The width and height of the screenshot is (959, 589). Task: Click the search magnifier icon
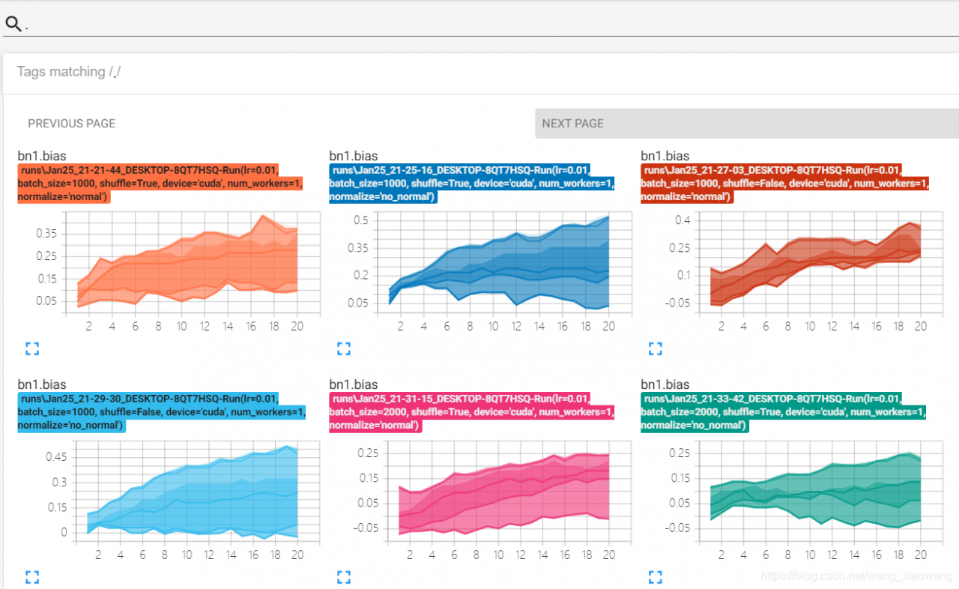[x=13, y=24]
